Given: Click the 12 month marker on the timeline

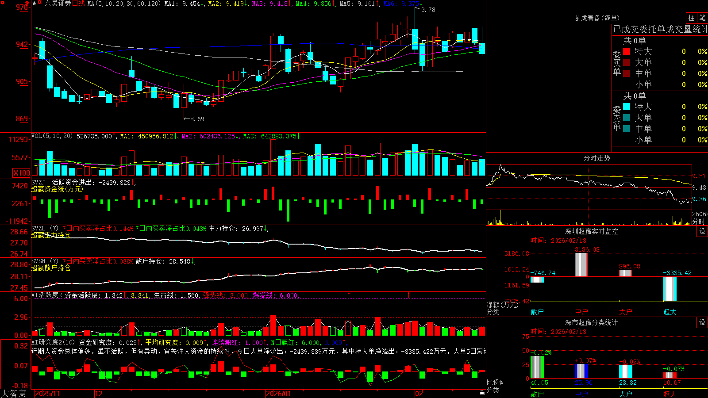Looking at the screenshot, I should [99, 394].
